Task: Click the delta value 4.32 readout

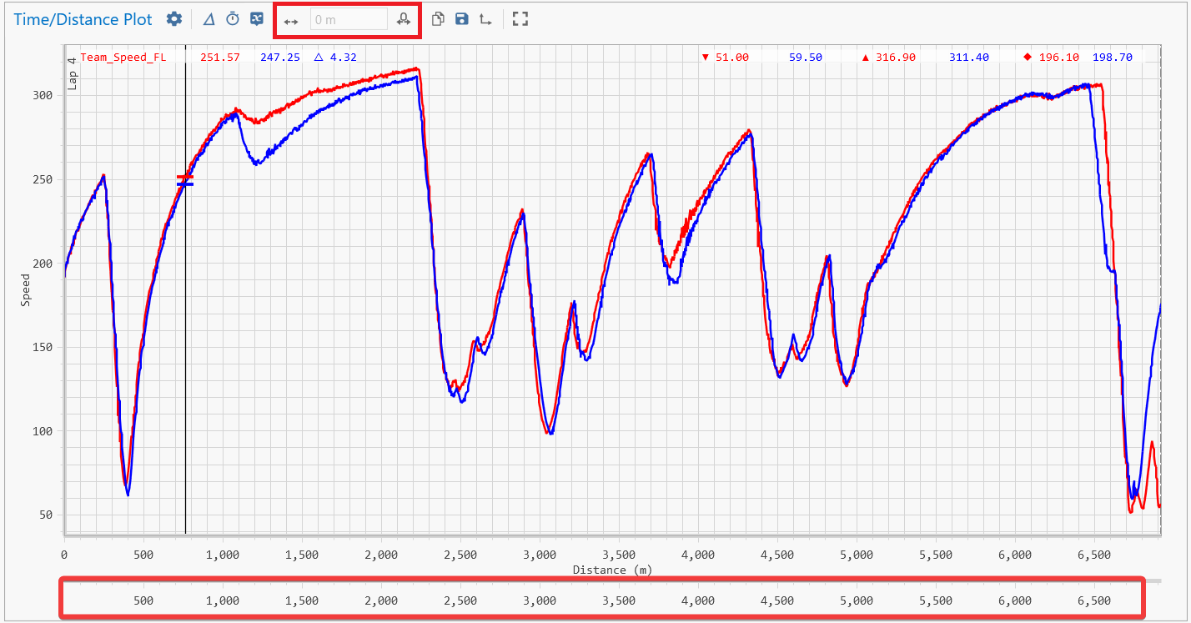Action: point(343,58)
